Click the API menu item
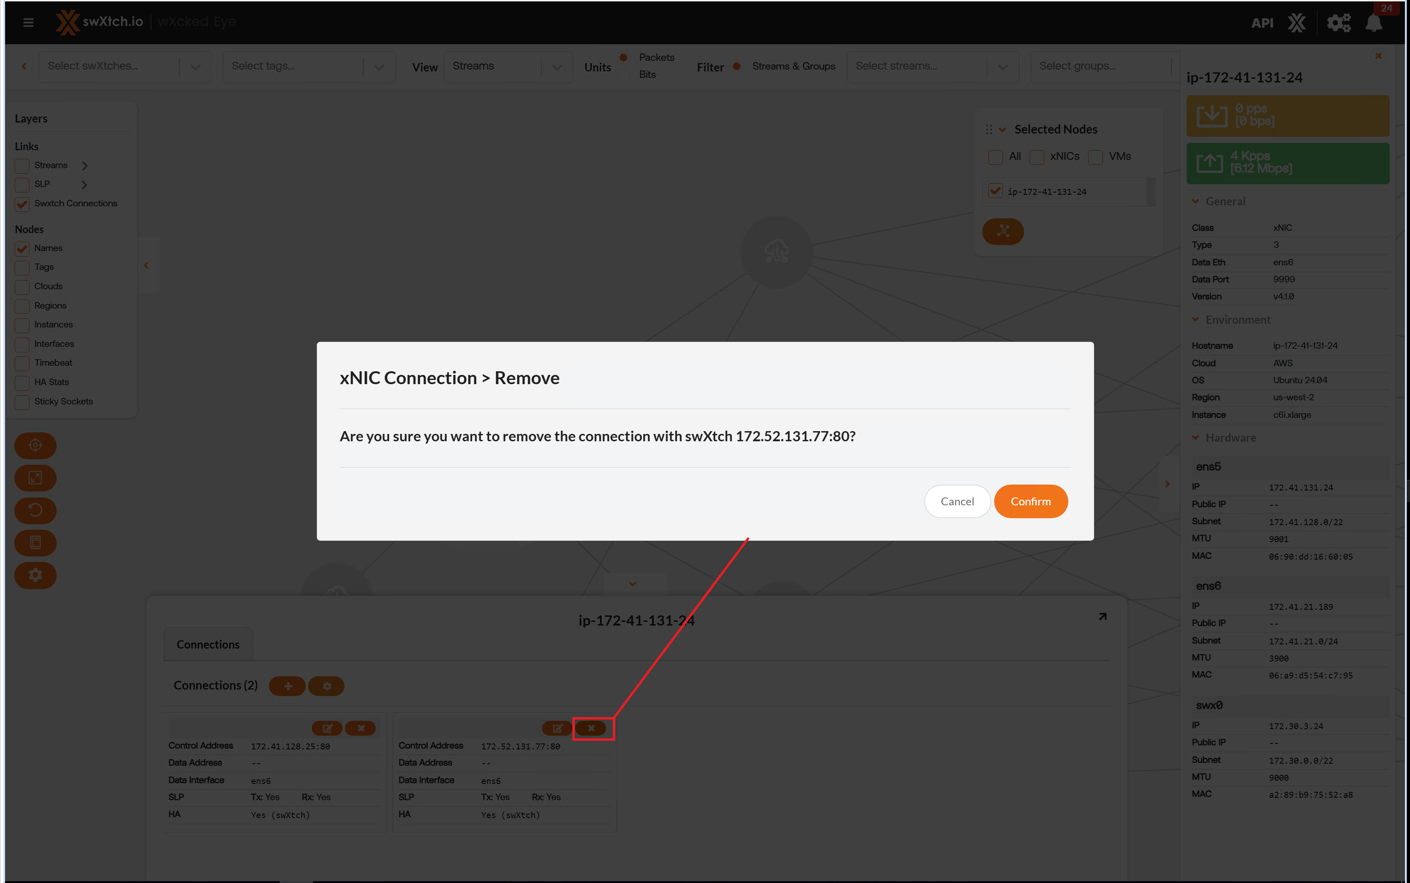The image size is (1410, 883). coord(1261,23)
